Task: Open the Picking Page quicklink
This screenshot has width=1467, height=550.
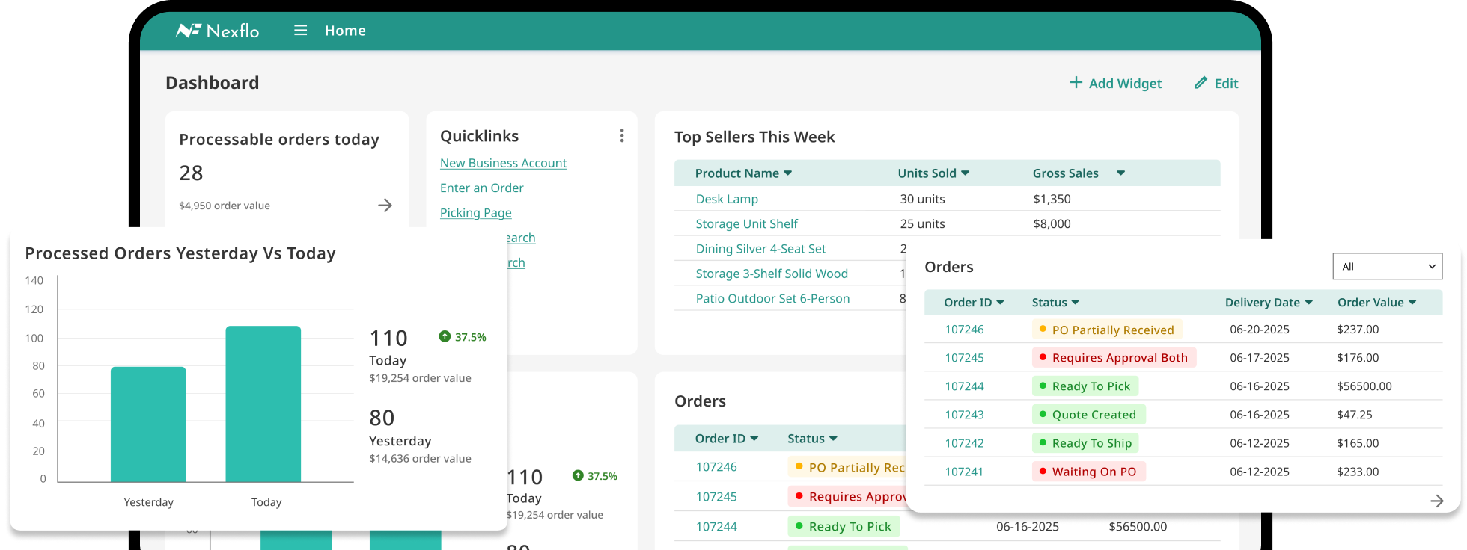Action: click(475, 213)
